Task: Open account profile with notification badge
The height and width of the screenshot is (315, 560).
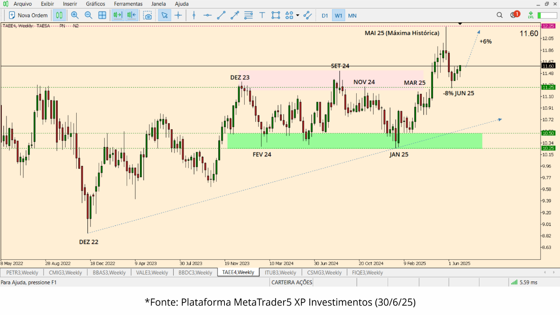Action: tap(515, 15)
